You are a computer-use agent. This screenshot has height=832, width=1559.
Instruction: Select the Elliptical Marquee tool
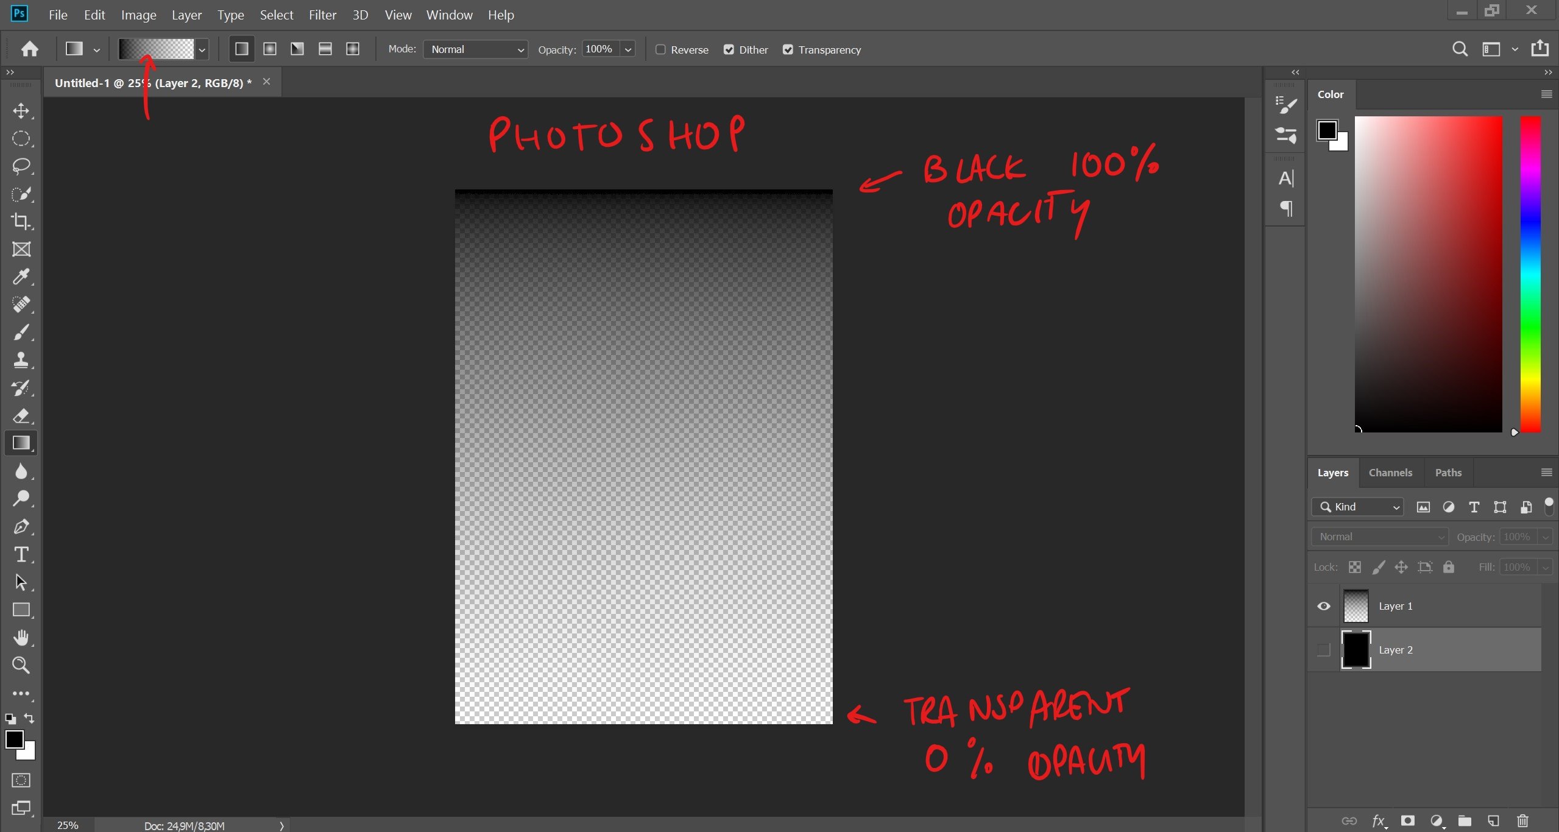[21, 139]
